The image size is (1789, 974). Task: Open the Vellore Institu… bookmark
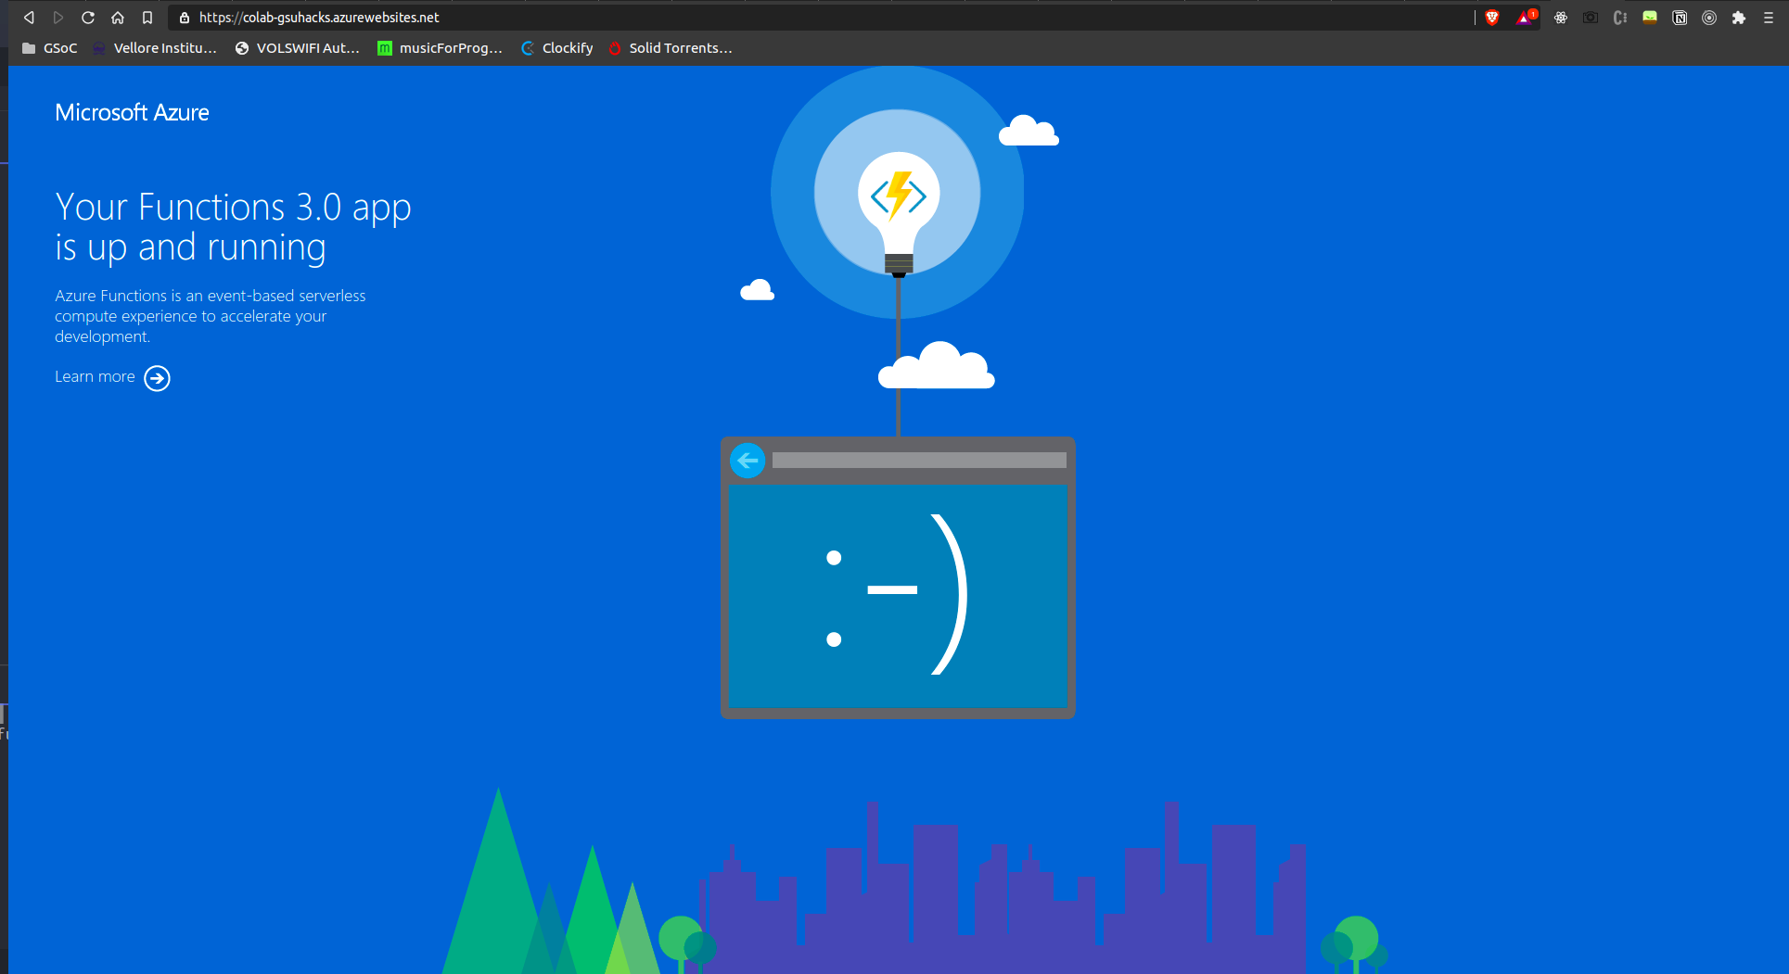155,48
